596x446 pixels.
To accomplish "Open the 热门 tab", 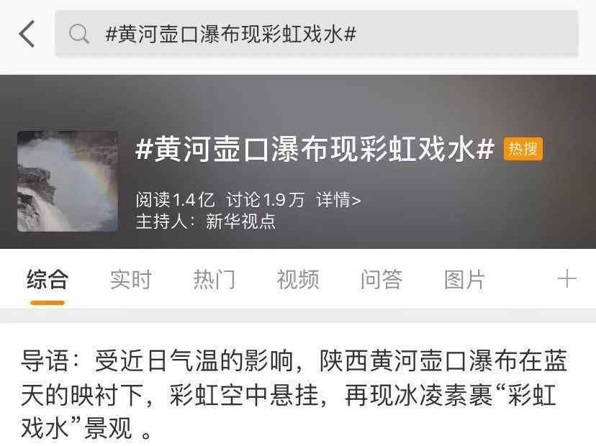I will (215, 279).
